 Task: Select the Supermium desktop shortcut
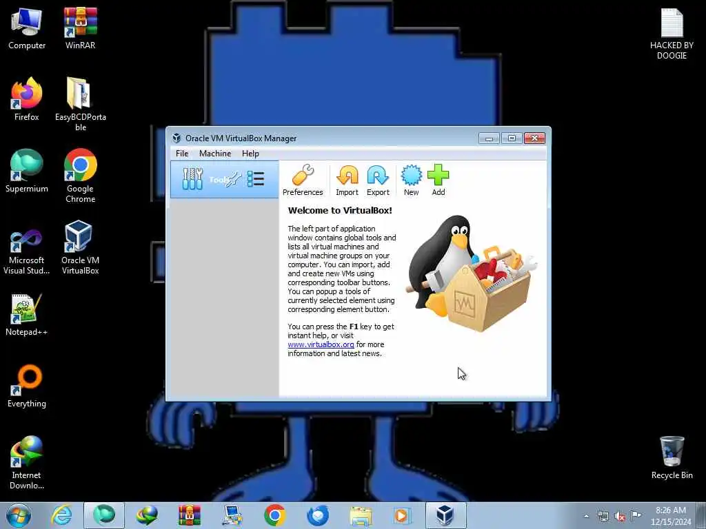pos(27,172)
